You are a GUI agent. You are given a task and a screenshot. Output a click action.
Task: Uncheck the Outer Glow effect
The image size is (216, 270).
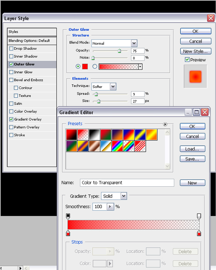(x=12, y=64)
